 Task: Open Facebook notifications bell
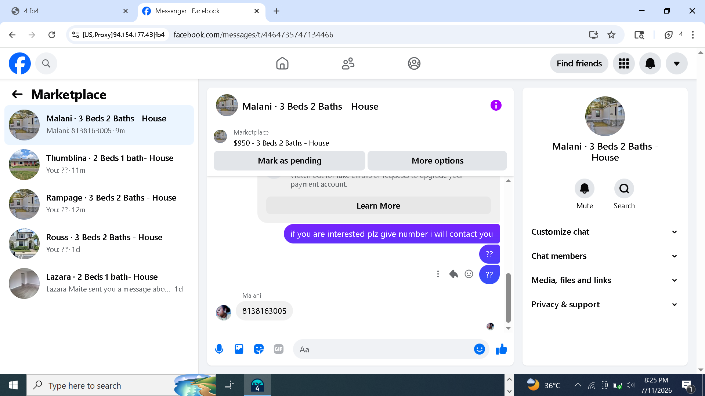coord(650,63)
